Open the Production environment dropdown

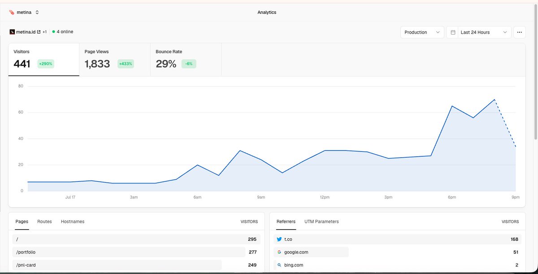pyautogui.click(x=422, y=32)
